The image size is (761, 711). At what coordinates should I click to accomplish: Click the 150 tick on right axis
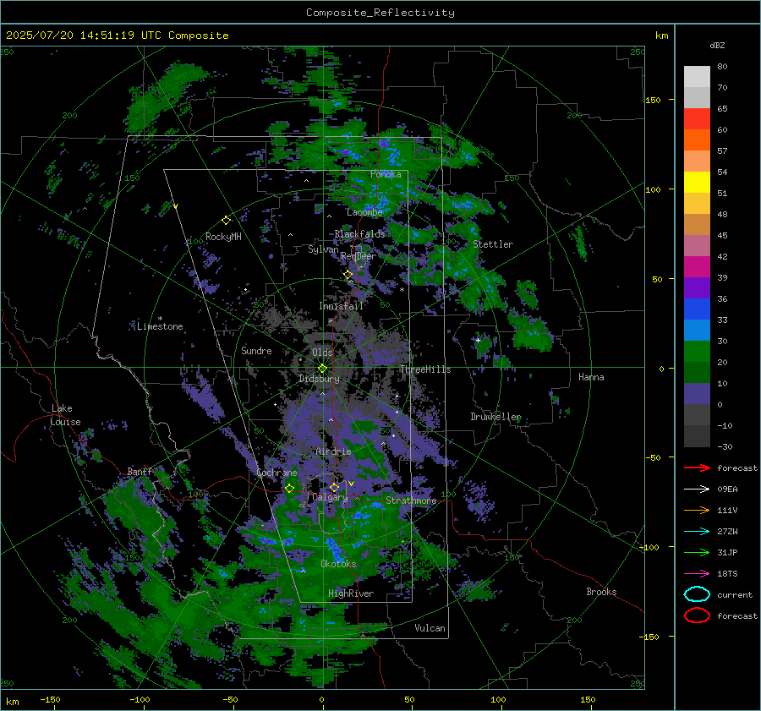tap(654, 100)
